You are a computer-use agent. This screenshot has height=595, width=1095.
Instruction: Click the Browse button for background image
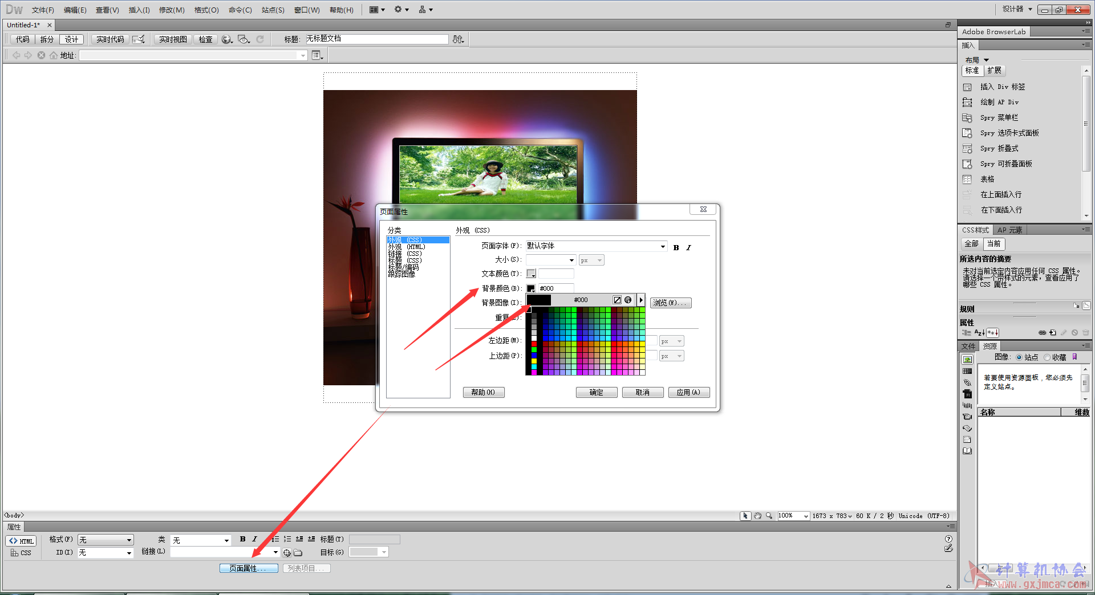point(671,303)
